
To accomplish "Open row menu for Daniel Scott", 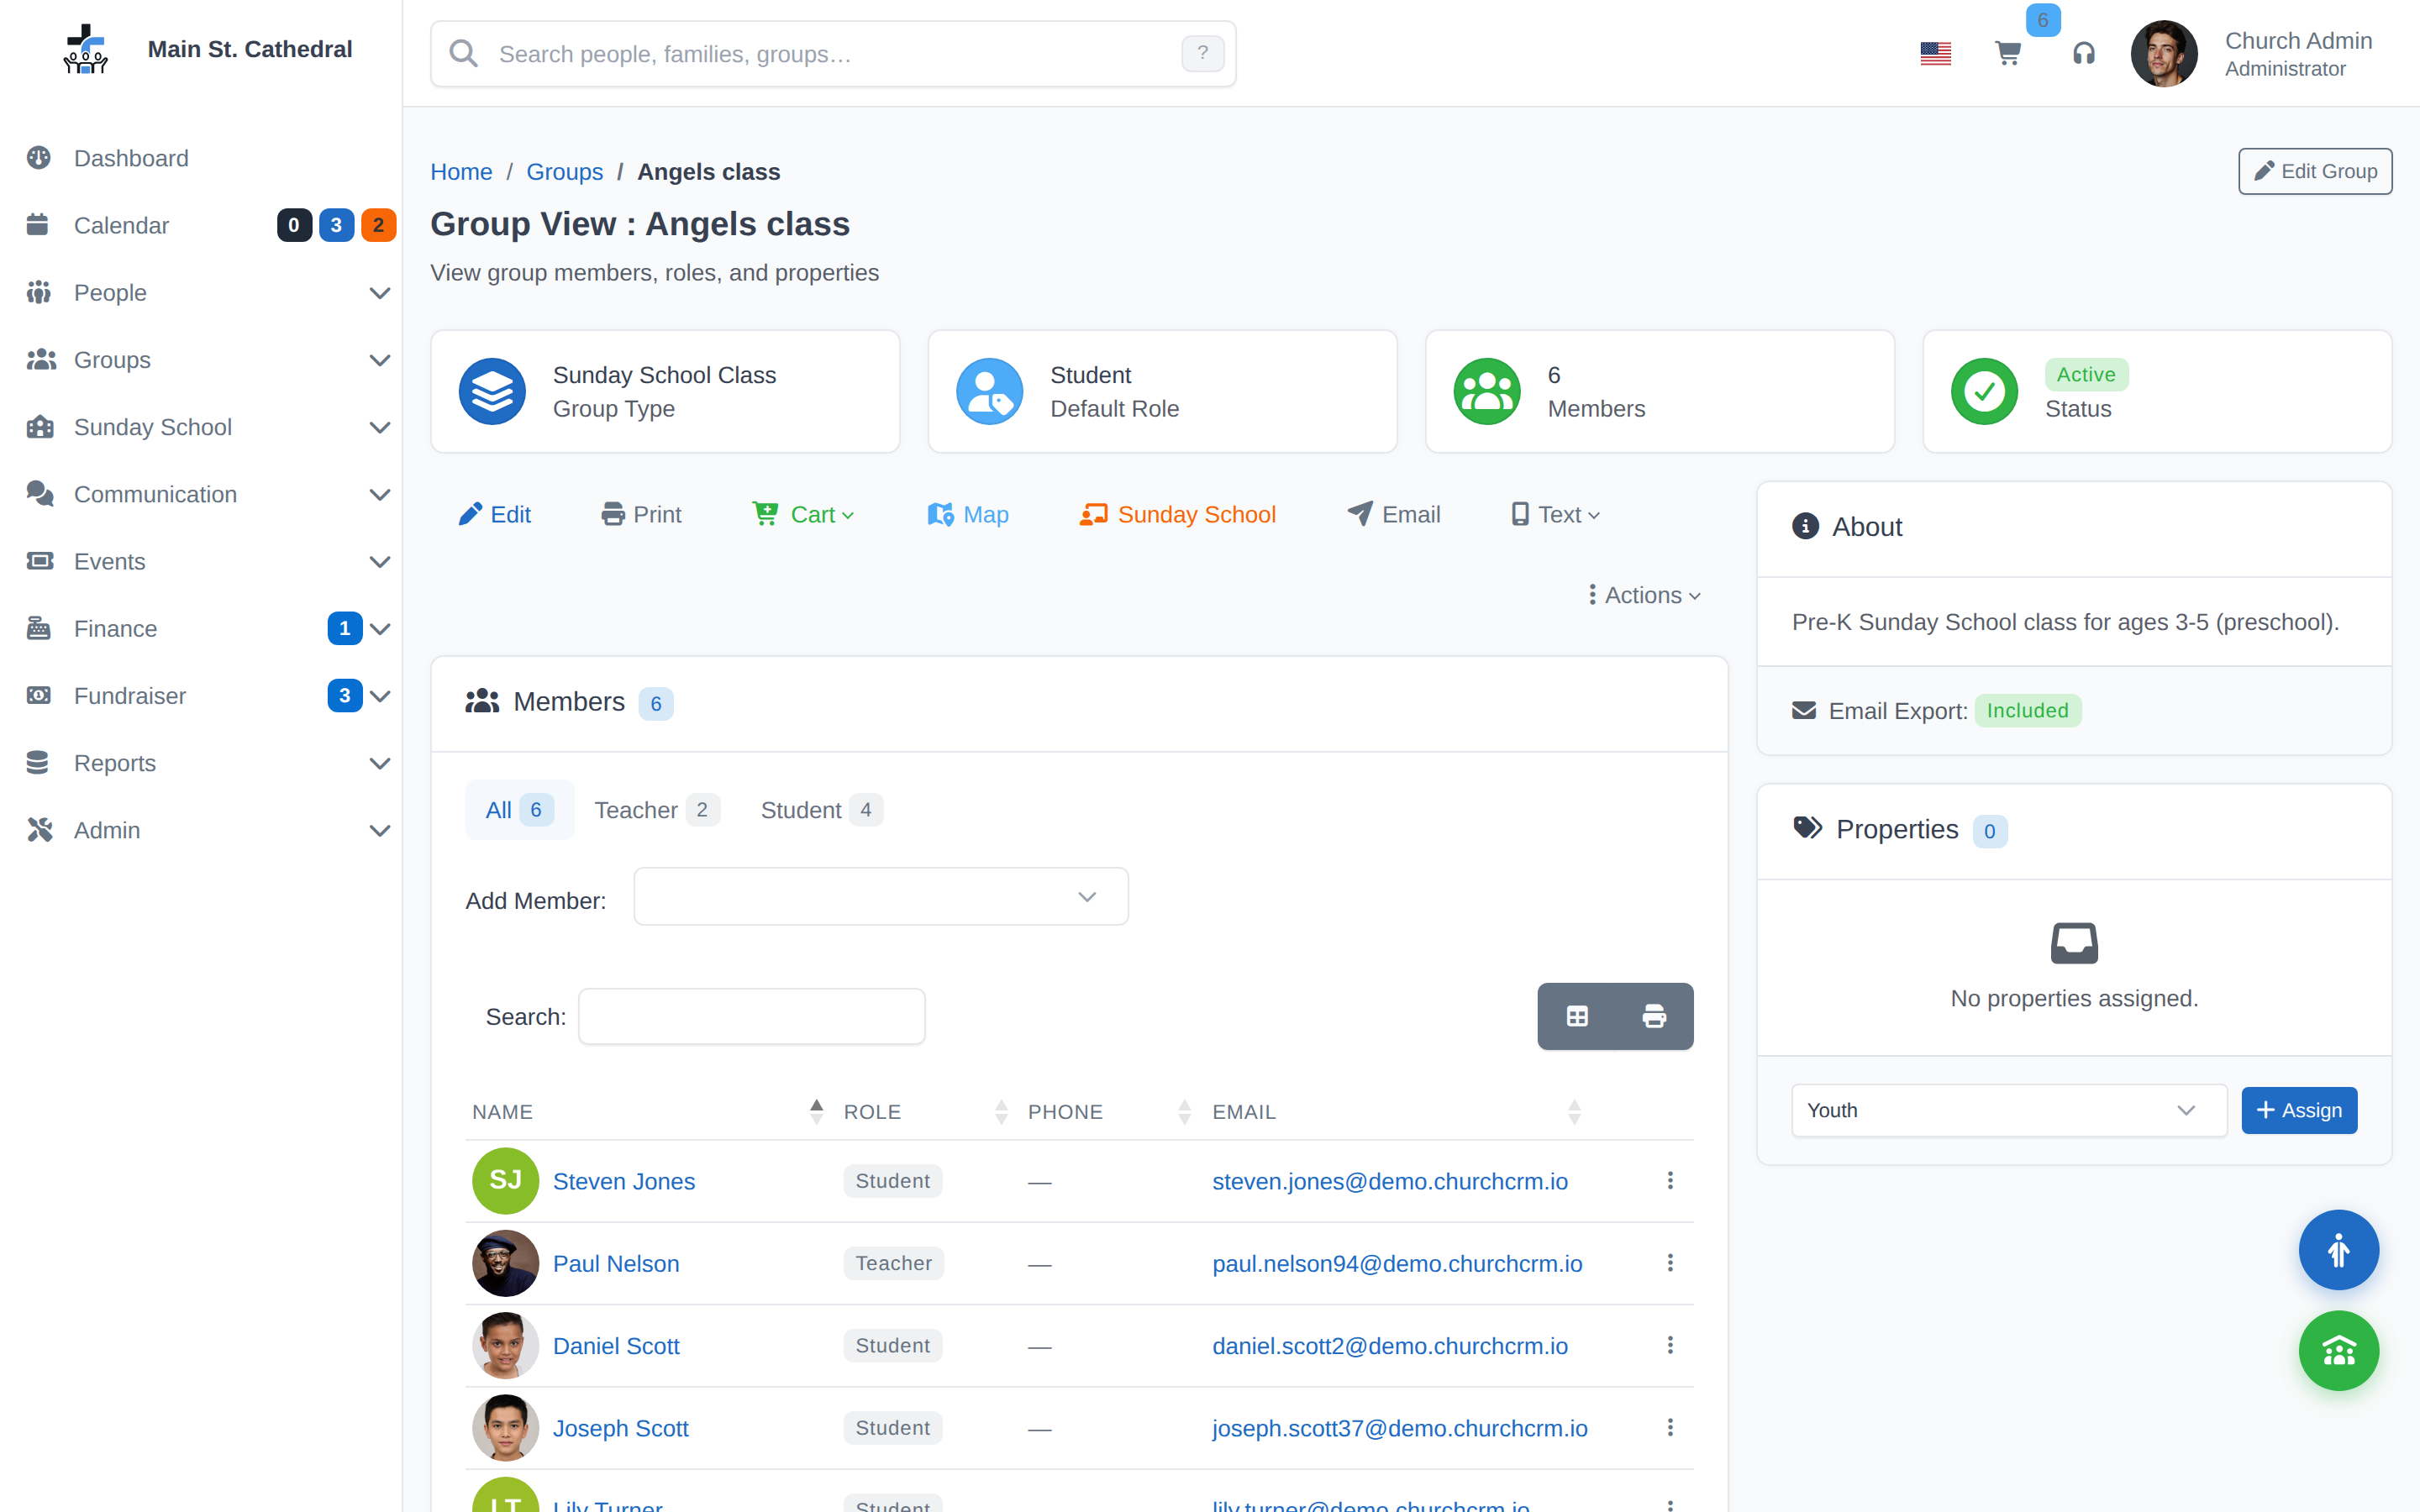I will coord(1670,1345).
